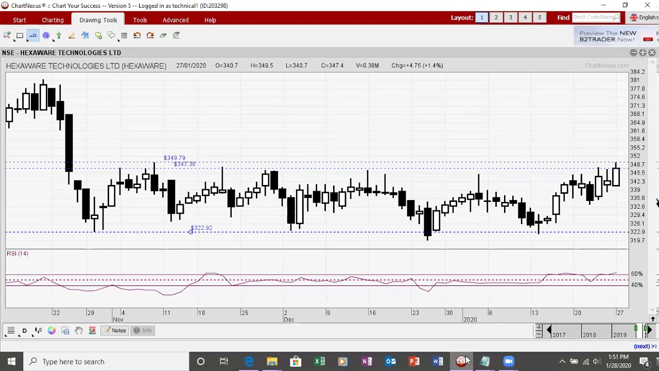Screen dimensions: 659x371
Task: Open the Advanced tab
Action: tap(176, 20)
